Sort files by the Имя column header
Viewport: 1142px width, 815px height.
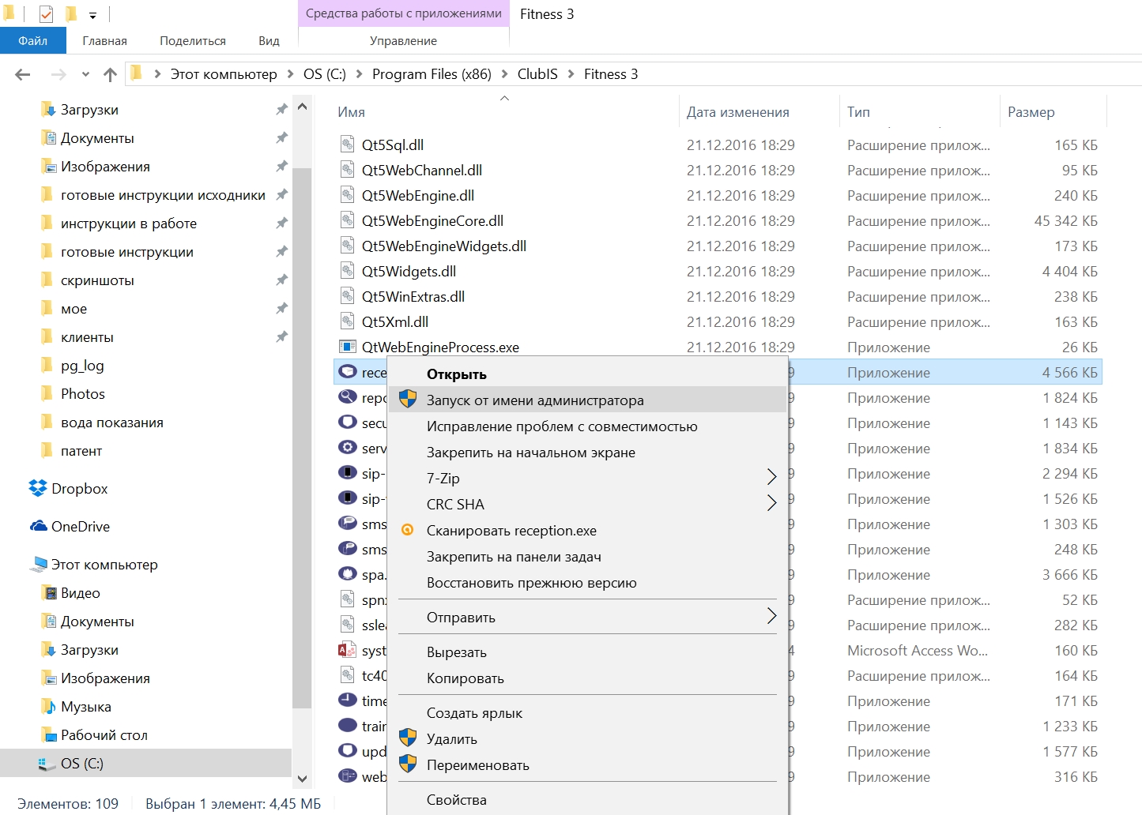pos(351,112)
